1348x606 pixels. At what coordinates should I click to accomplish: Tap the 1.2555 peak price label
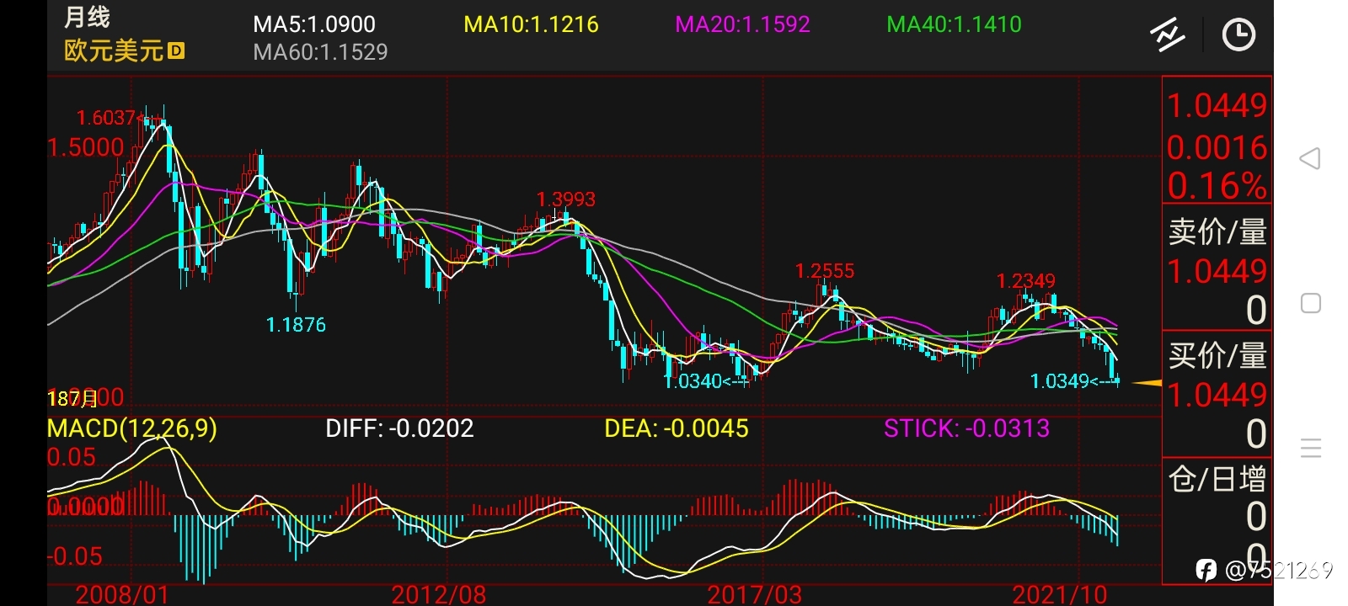[x=825, y=271]
